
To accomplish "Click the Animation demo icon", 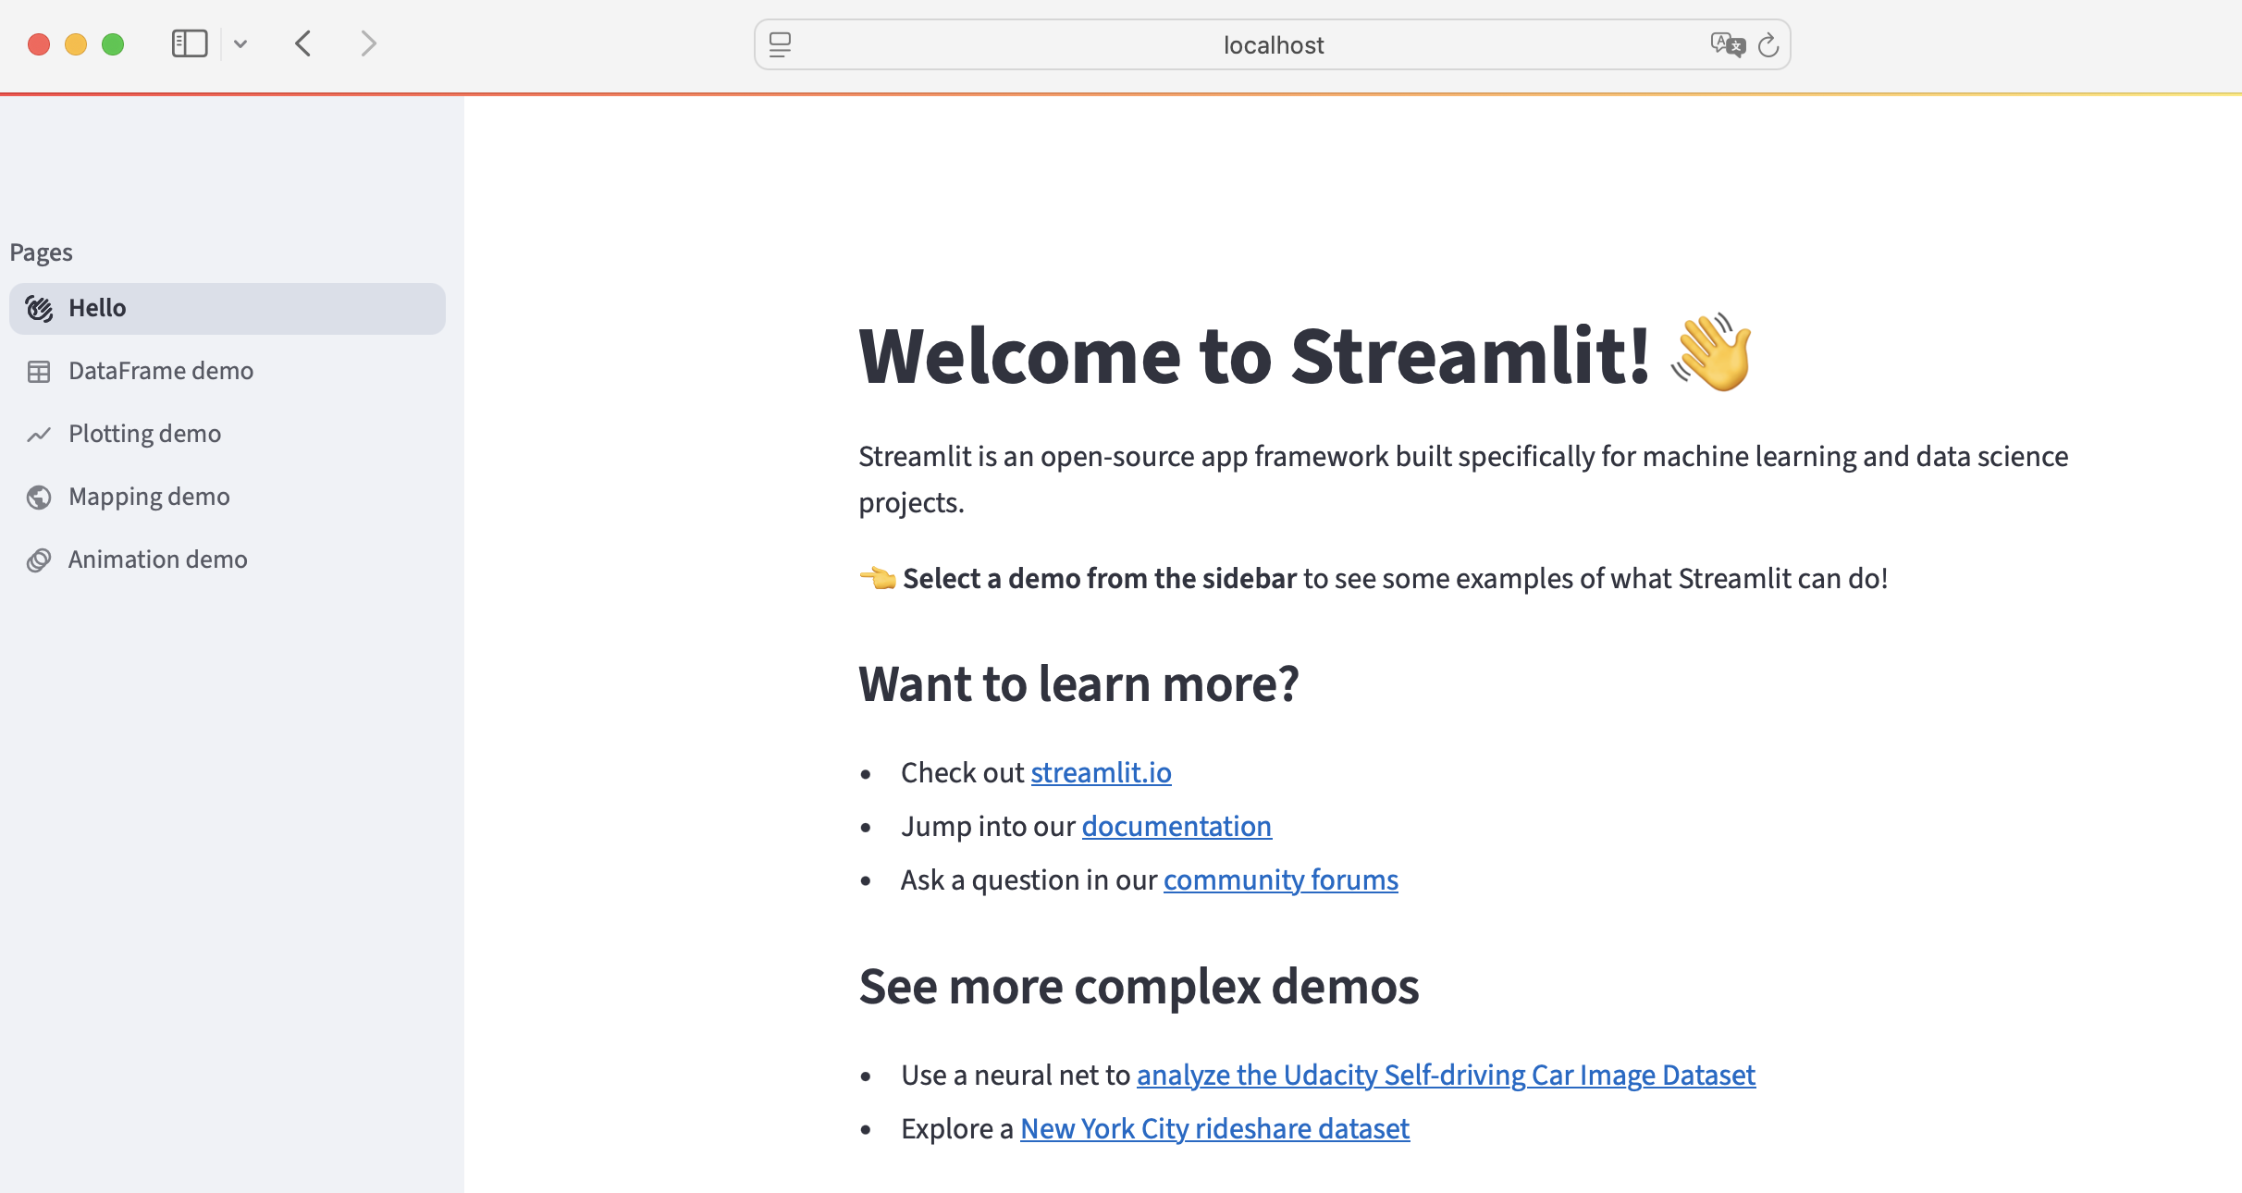I will click(x=39, y=560).
